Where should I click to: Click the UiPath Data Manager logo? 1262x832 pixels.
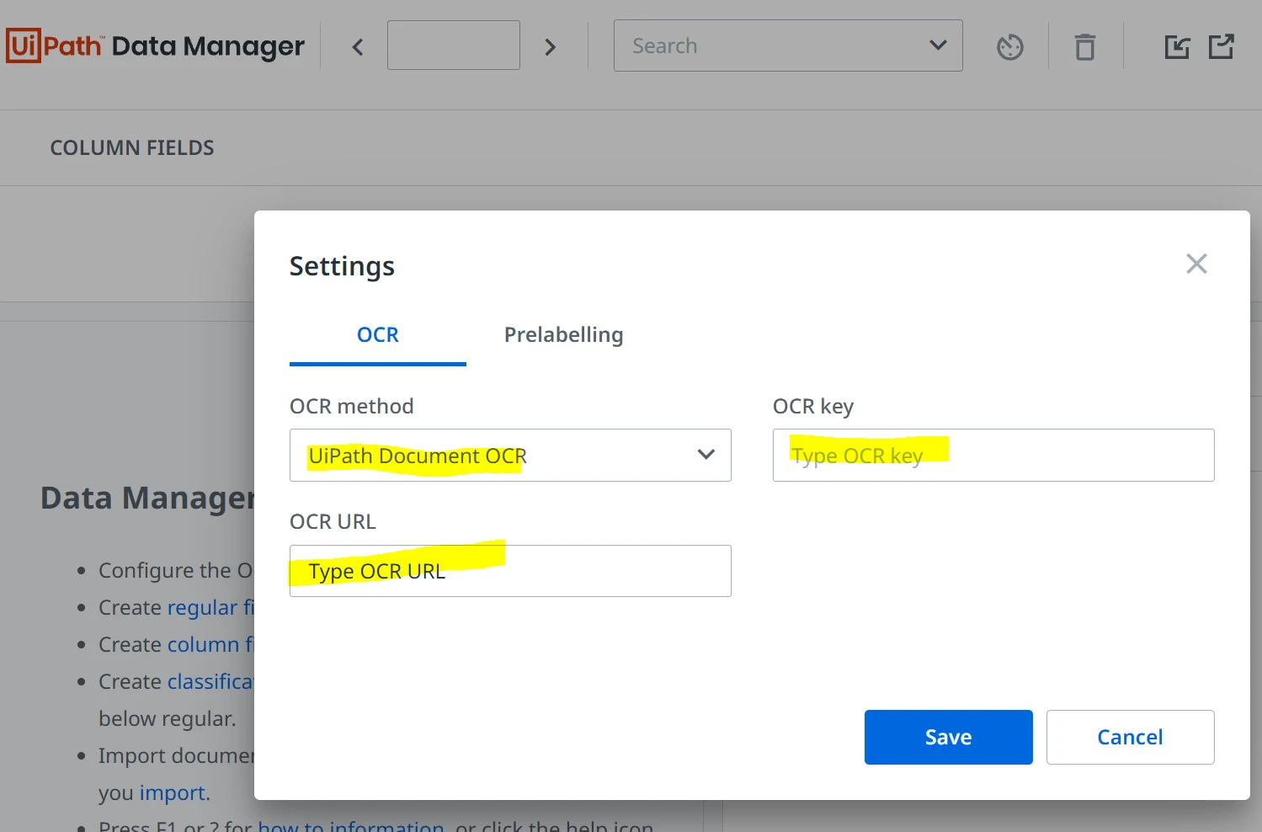(155, 45)
